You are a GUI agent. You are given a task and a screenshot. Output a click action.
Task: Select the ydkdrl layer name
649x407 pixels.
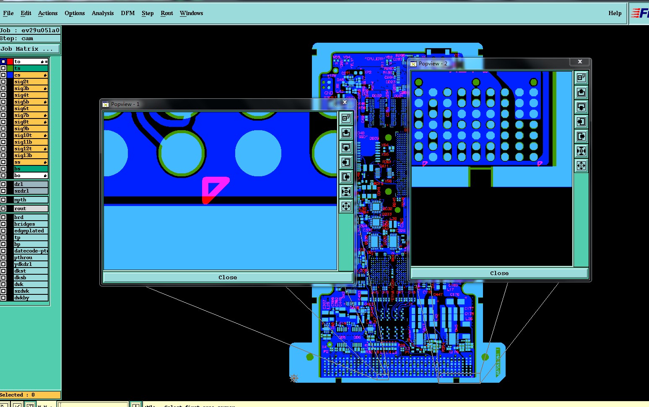click(x=31, y=264)
